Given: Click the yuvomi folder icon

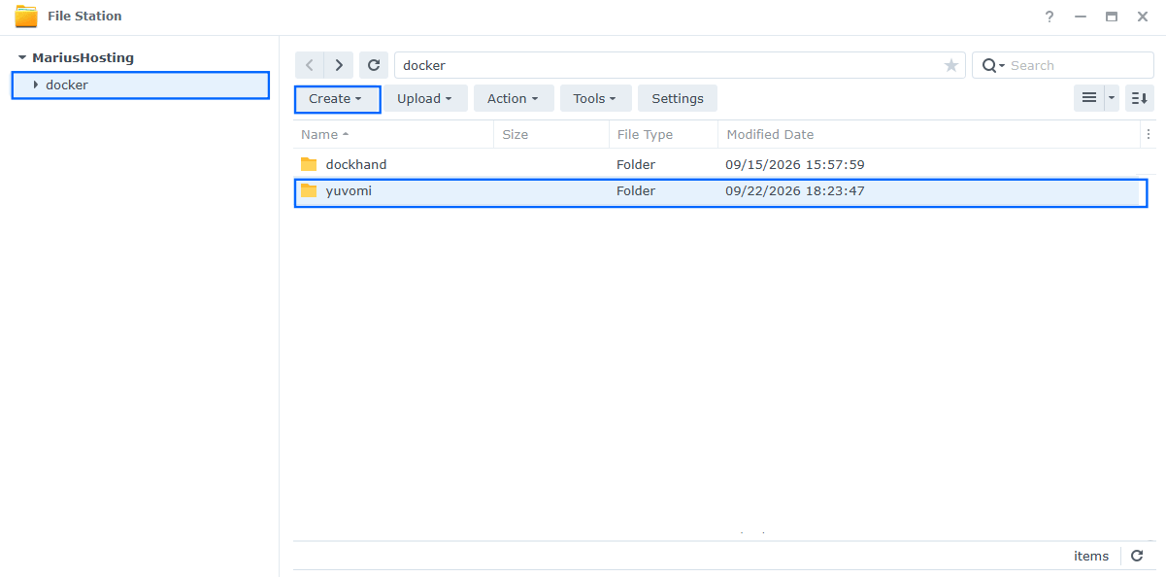Looking at the screenshot, I should (309, 190).
